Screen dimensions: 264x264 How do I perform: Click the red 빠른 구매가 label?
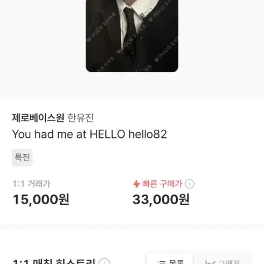pyautogui.click(x=162, y=184)
